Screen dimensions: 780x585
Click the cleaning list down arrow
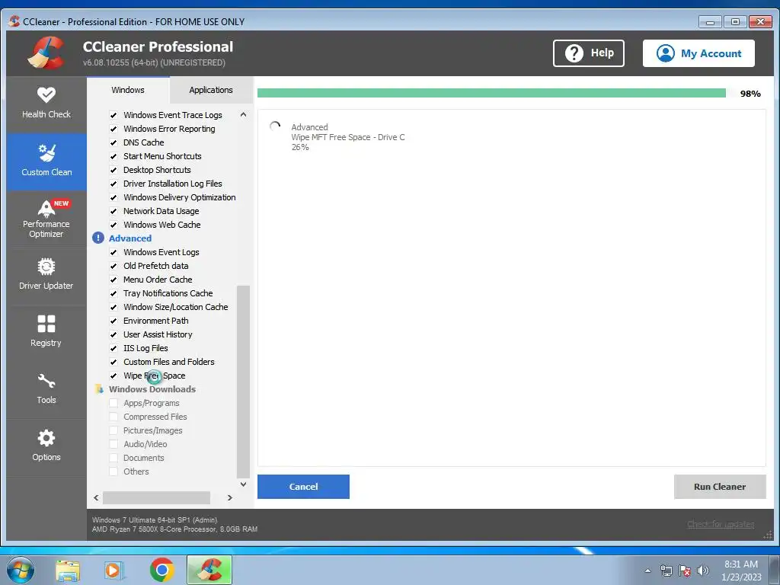243,484
